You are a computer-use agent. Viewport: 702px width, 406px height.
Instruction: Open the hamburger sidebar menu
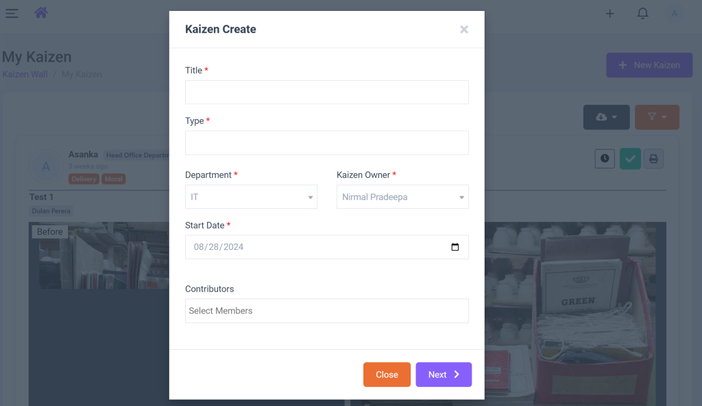click(12, 13)
